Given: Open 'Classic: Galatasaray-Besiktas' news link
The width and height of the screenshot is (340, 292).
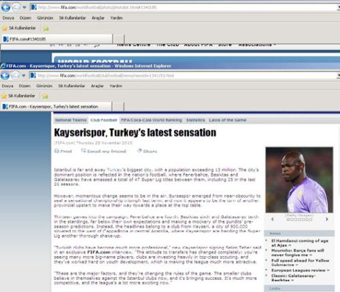Looking at the screenshot, I should 293,278.
